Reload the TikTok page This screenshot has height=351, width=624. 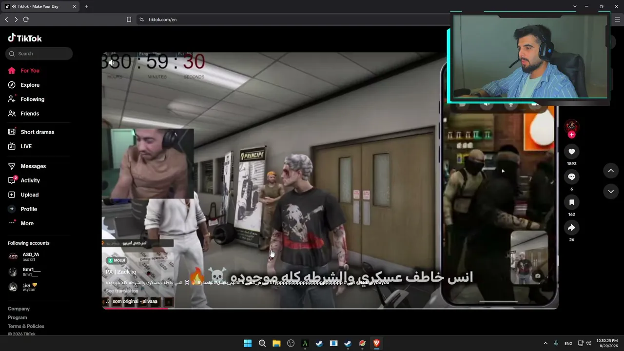click(x=26, y=19)
